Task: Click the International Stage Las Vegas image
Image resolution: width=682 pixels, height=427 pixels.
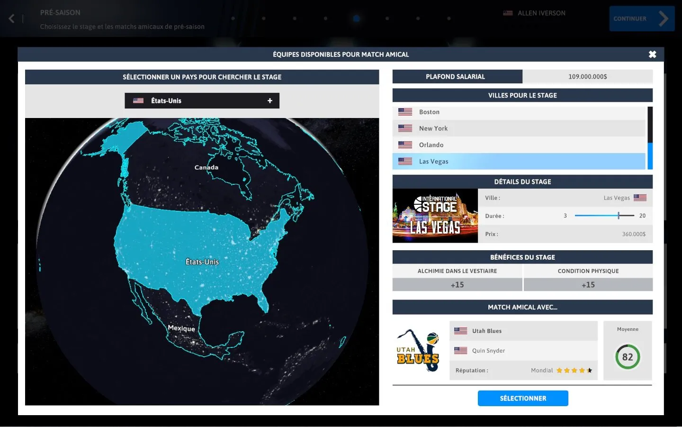Action: 435,216
